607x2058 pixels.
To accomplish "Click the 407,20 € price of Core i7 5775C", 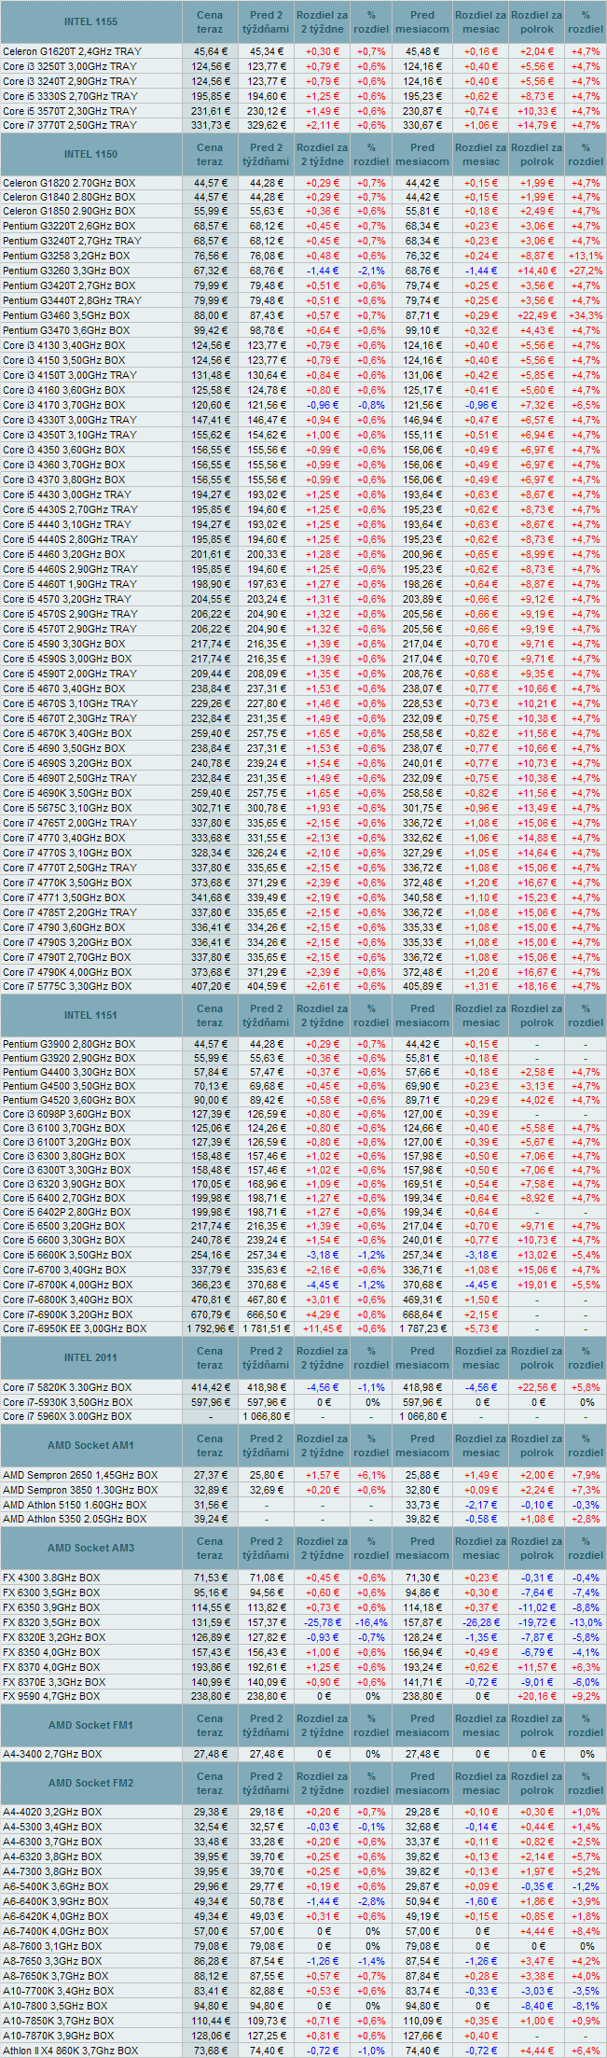I will (x=211, y=986).
